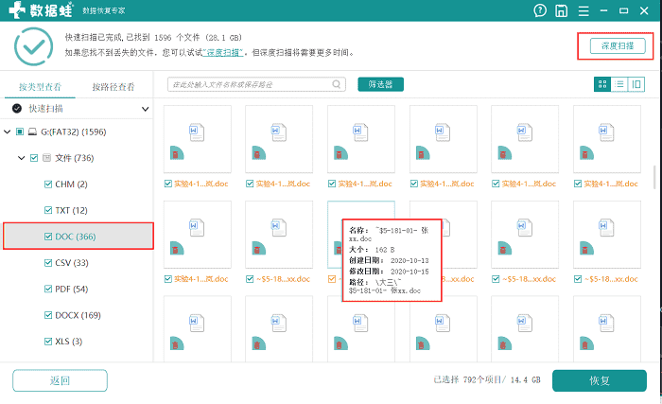
Task: Switch to list view
Action: coord(619,84)
